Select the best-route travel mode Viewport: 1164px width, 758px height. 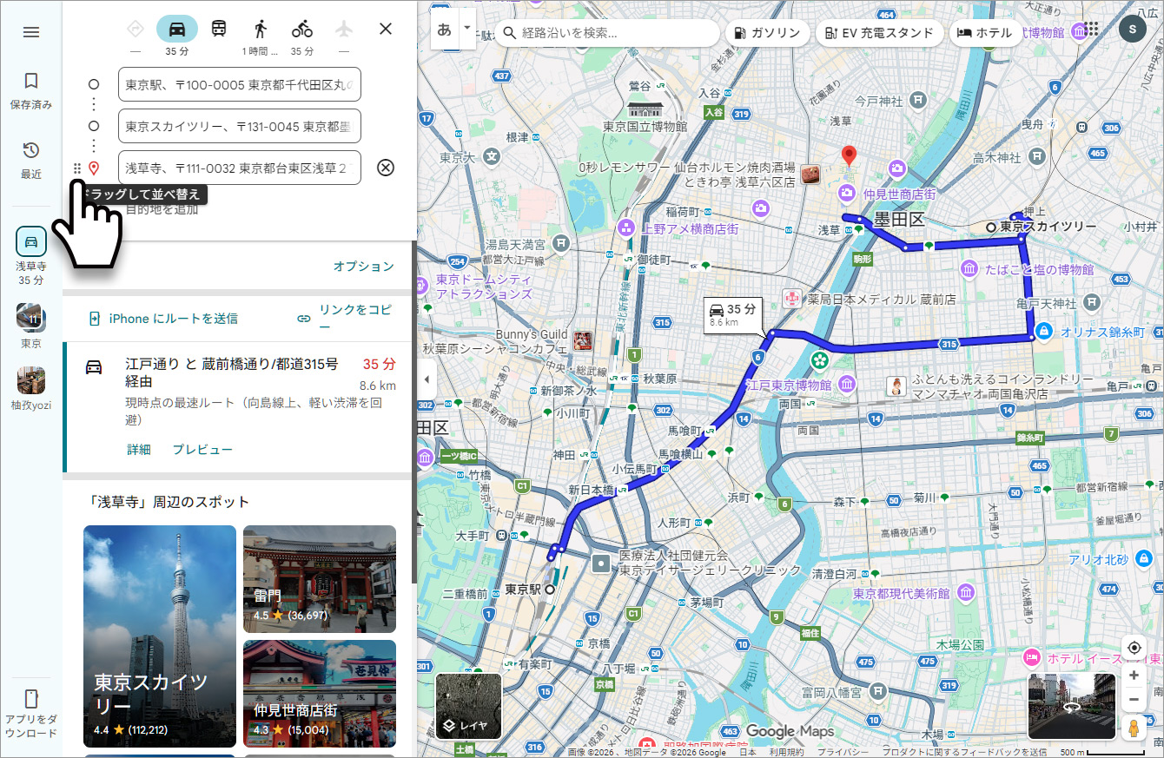pyautogui.click(x=135, y=27)
